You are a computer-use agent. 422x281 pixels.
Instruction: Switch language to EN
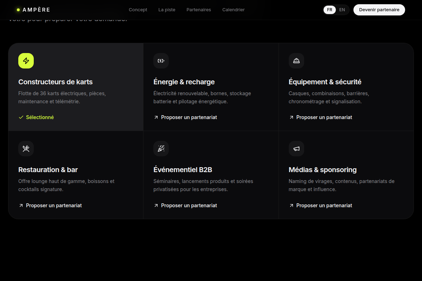(x=342, y=10)
